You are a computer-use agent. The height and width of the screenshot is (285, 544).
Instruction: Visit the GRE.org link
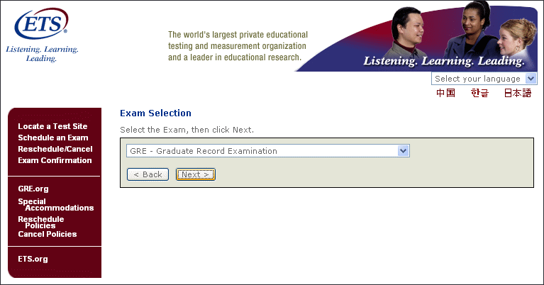point(33,189)
